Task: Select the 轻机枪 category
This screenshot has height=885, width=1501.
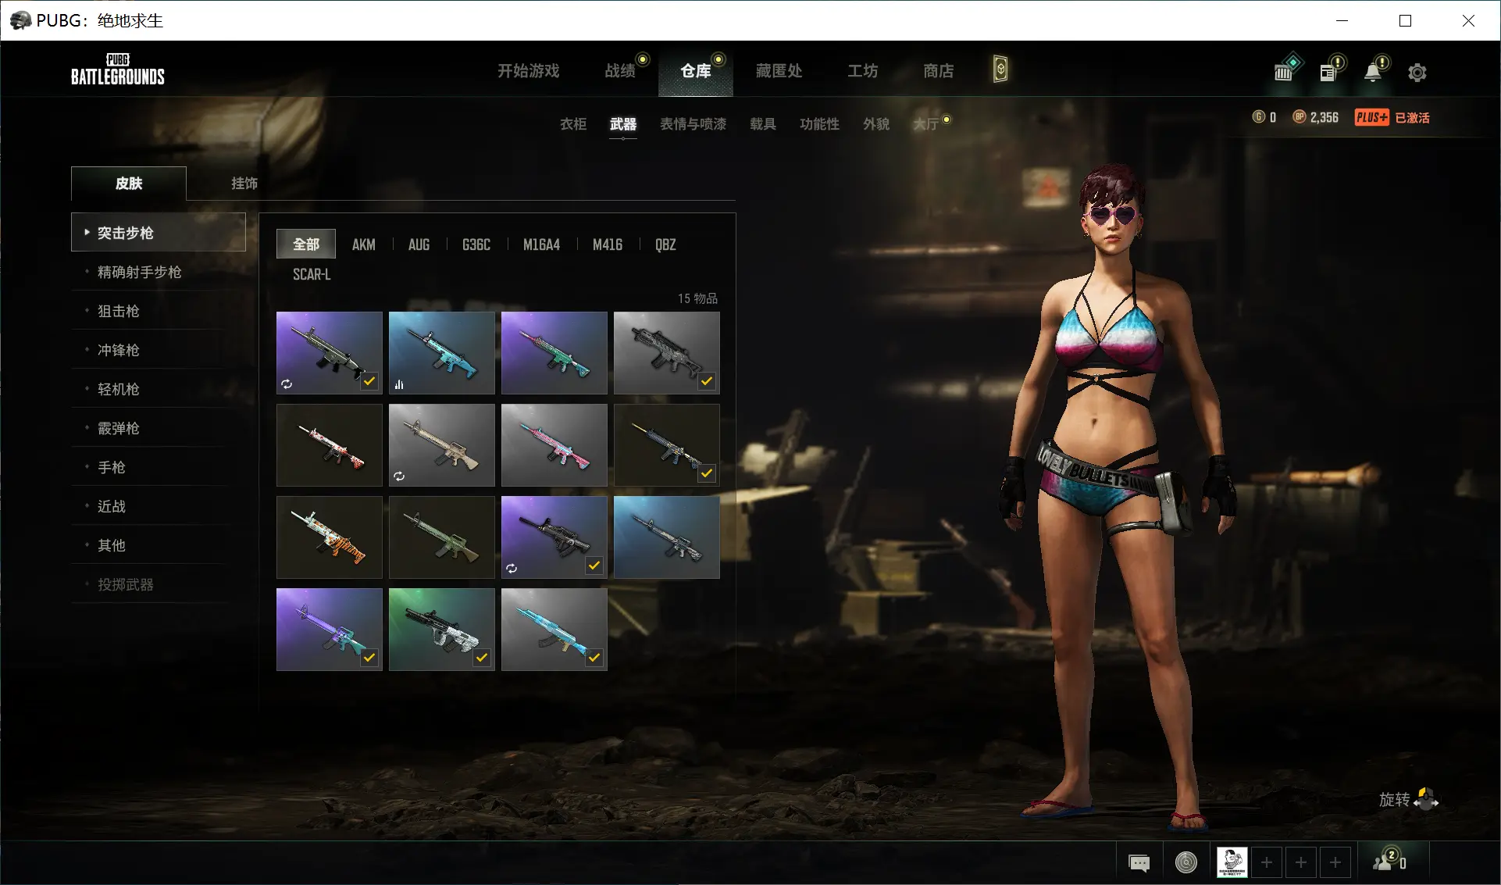Action: [x=159, y=389]
